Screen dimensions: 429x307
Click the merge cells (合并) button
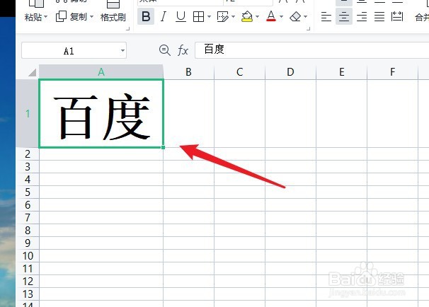point(422,17)
